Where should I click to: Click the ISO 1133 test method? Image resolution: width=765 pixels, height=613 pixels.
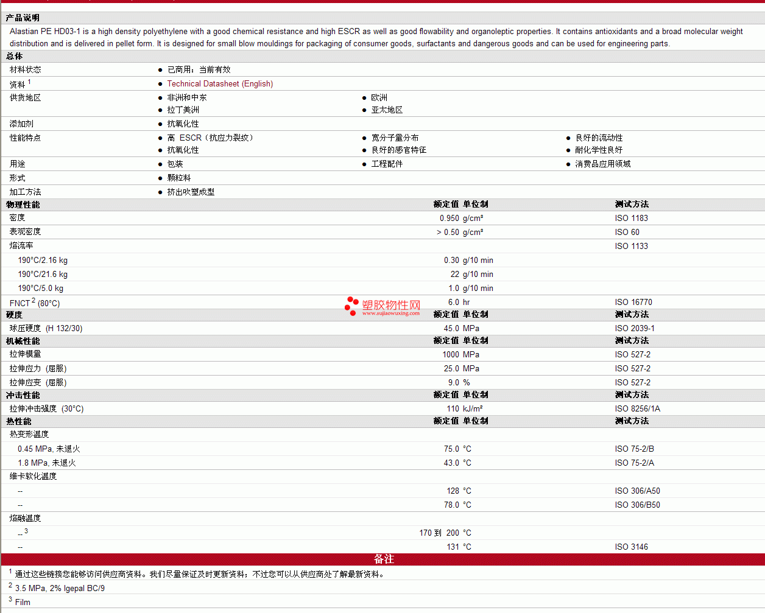632,247
